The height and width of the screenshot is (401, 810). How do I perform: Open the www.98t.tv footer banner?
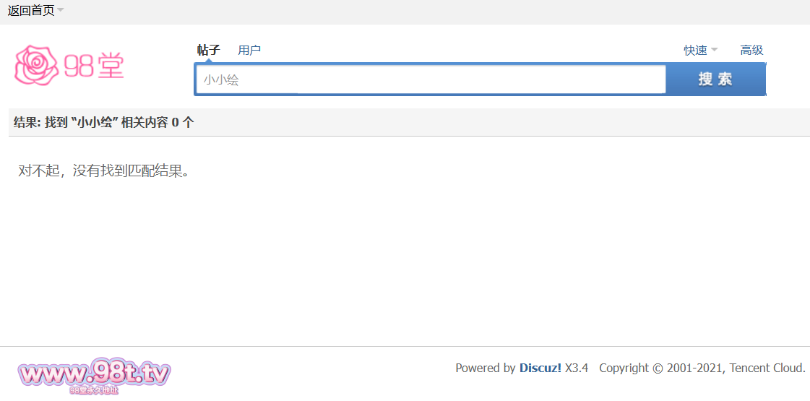(x=94, y=376)
